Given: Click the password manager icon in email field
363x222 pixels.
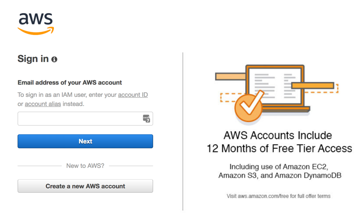Looking at the screenshot, I should [147, 119].
